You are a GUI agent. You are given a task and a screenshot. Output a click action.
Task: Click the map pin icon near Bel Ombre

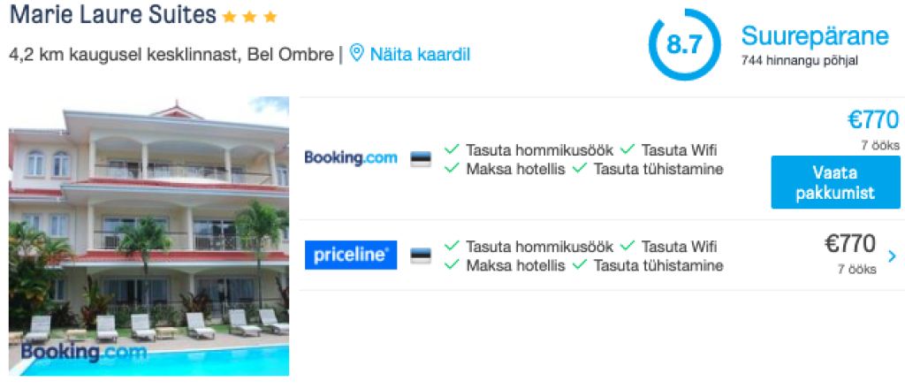357,54
